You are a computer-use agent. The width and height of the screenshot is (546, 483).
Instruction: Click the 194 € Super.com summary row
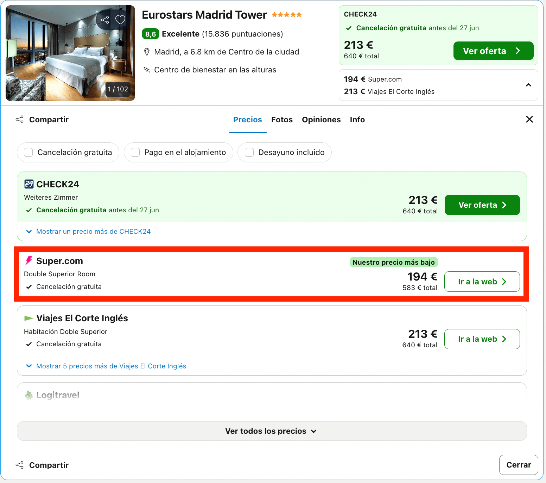coord(373,79)
